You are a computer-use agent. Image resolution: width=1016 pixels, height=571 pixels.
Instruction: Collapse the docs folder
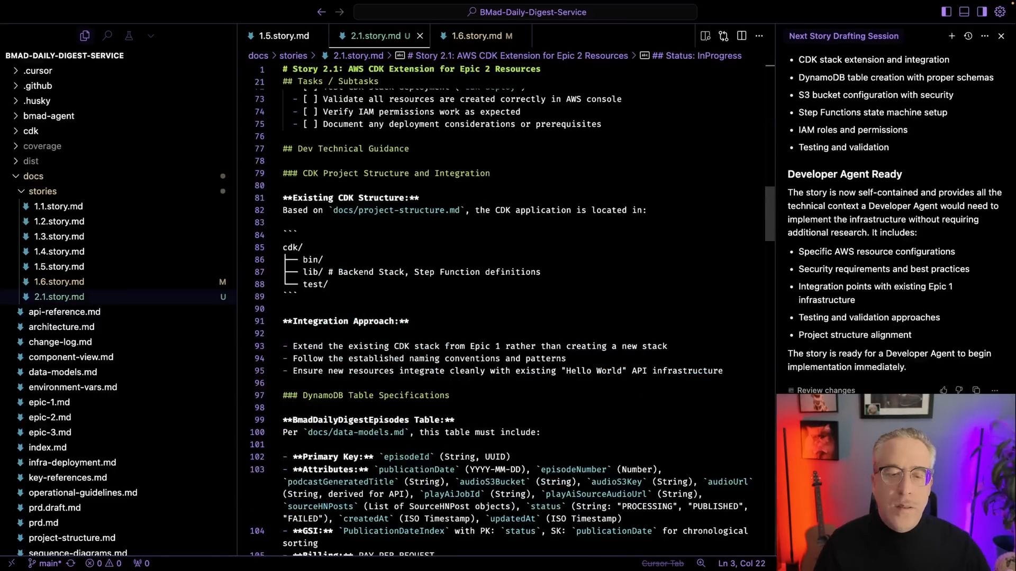tap(33, 176)
